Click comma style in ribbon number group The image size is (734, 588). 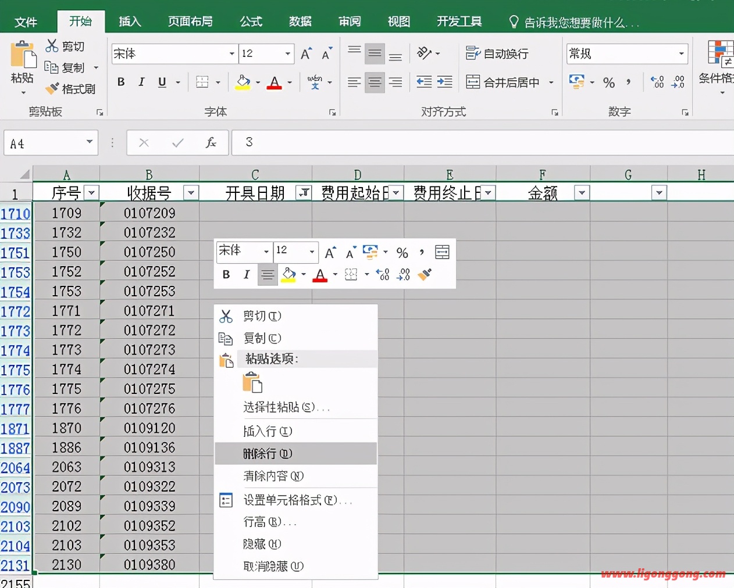click(x=629, y=82)
